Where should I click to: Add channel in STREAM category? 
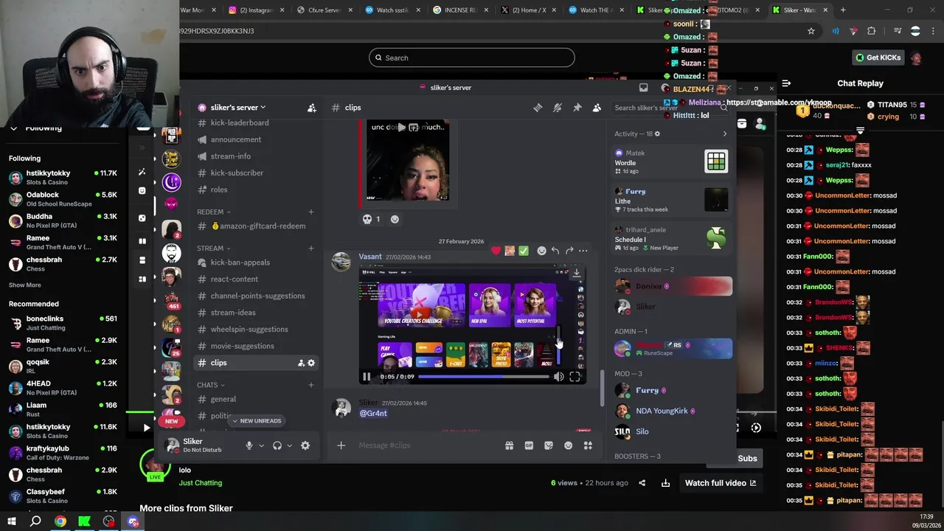(x=310, y=249)
